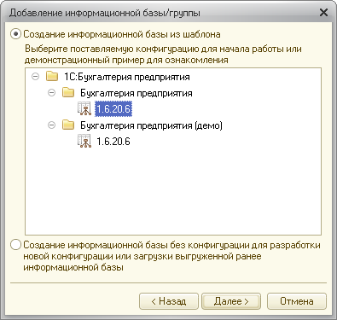Collapse the non-demo Бухгалтерия предприятия subfolder node
The width and height of the screenshot is (337, 320).
[x=51, y=93]
